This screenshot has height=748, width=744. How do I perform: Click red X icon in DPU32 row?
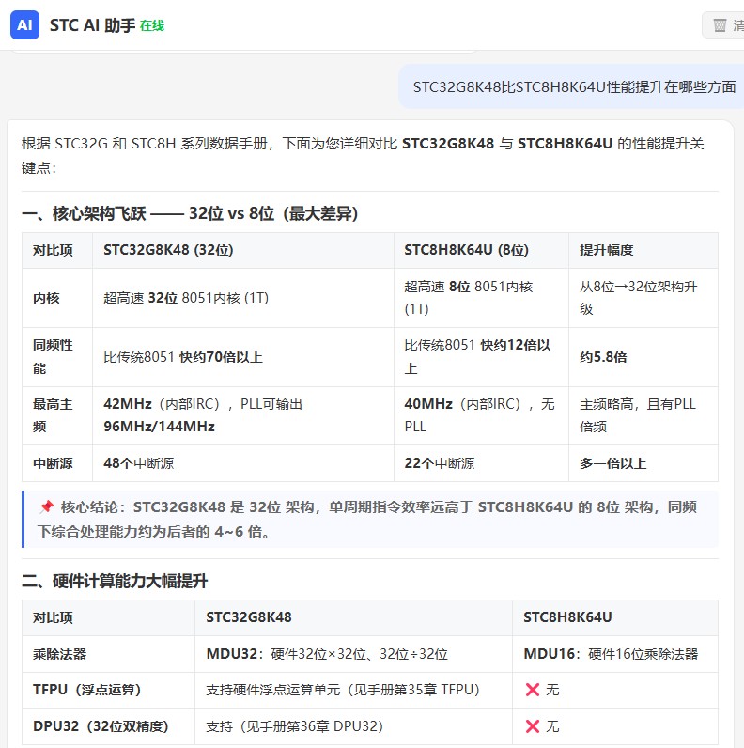(x=533, y=726)
